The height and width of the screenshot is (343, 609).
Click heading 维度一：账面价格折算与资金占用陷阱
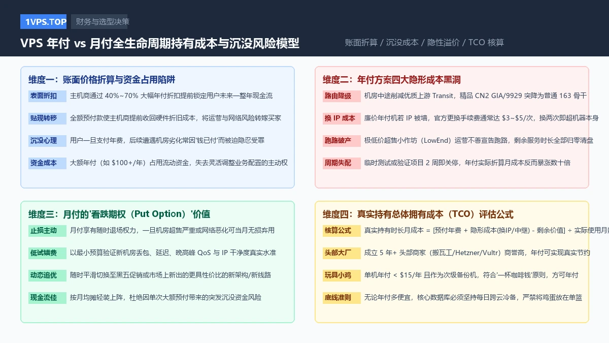coord(102,80)
